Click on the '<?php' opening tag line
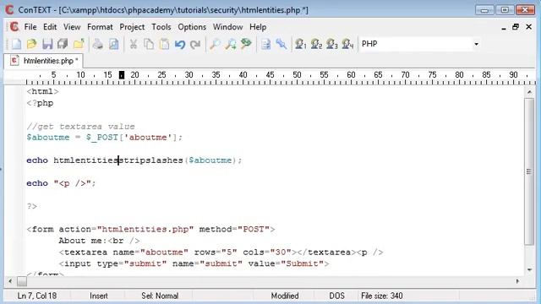Image resolution: width=541 pixels, height=304 pixels. 40,103
